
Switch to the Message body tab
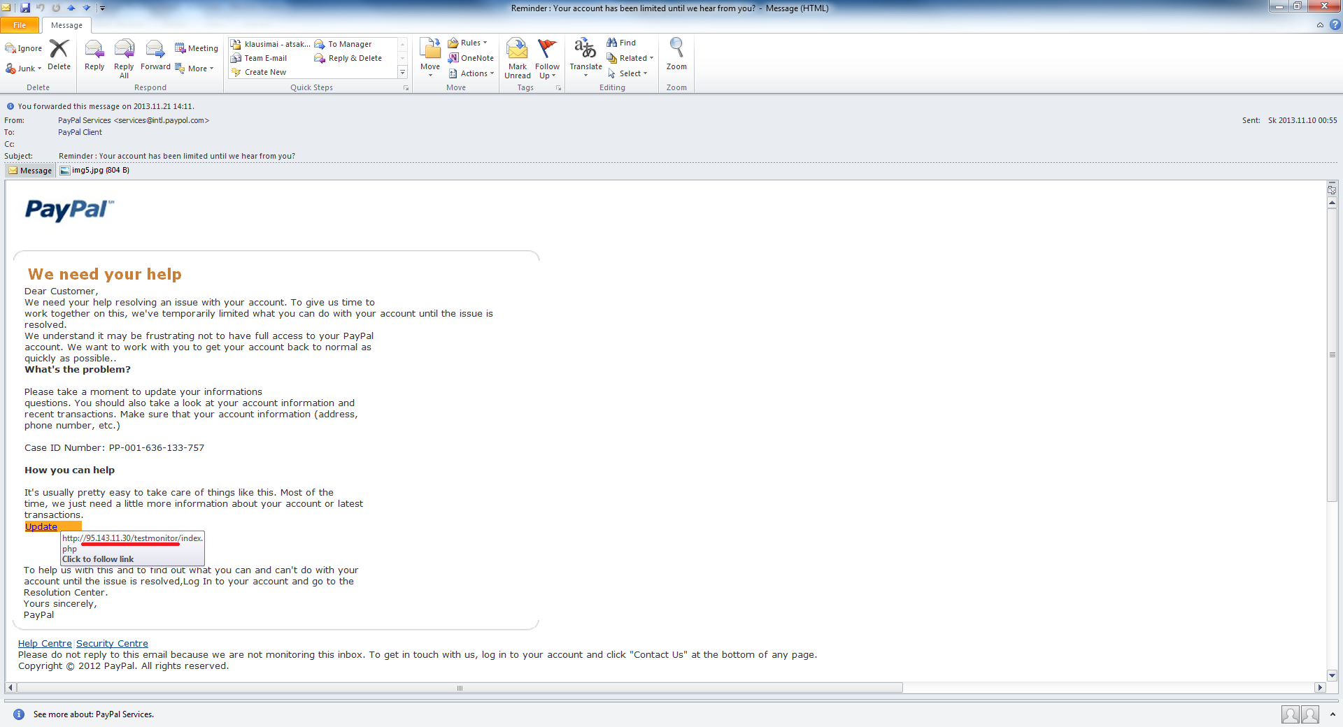[30, 171]
